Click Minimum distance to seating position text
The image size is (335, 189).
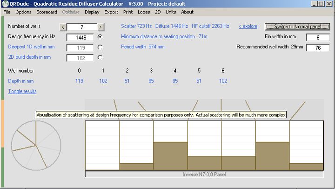click(164, 36)
